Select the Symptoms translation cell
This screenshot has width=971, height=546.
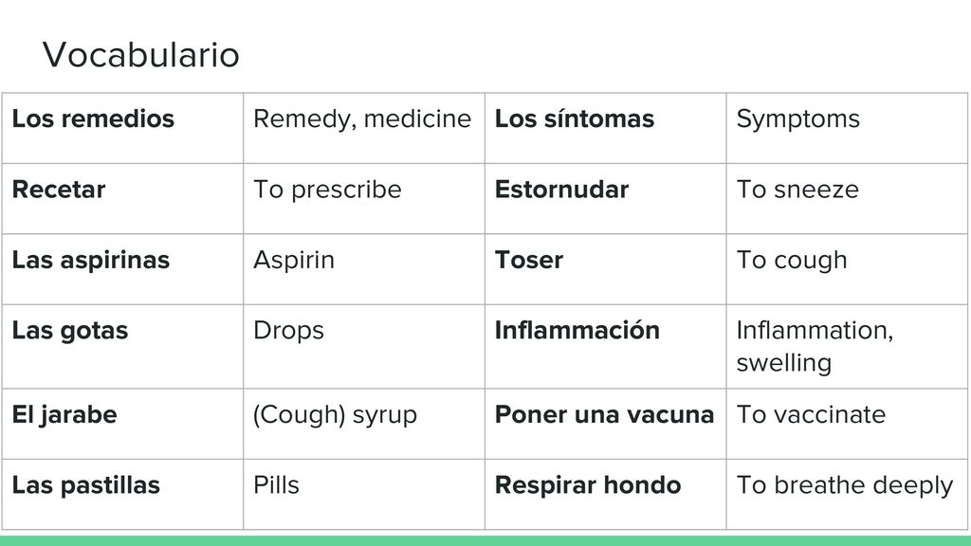click(847, 128)
